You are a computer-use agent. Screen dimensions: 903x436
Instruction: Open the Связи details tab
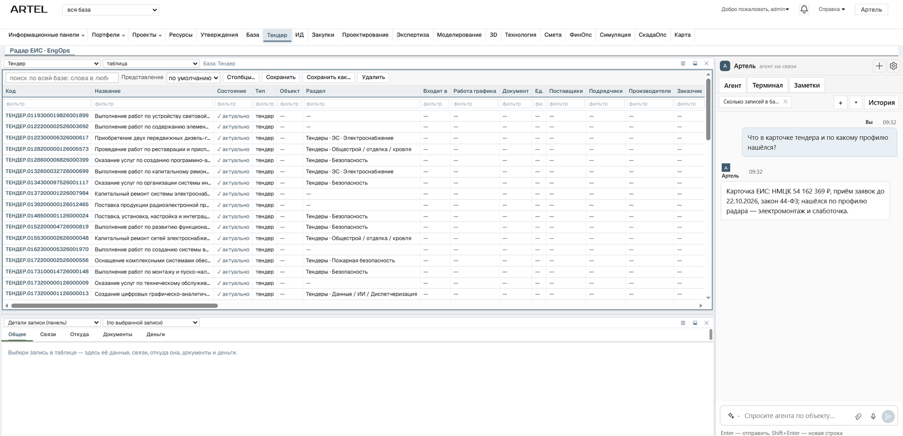pos(48,334)
